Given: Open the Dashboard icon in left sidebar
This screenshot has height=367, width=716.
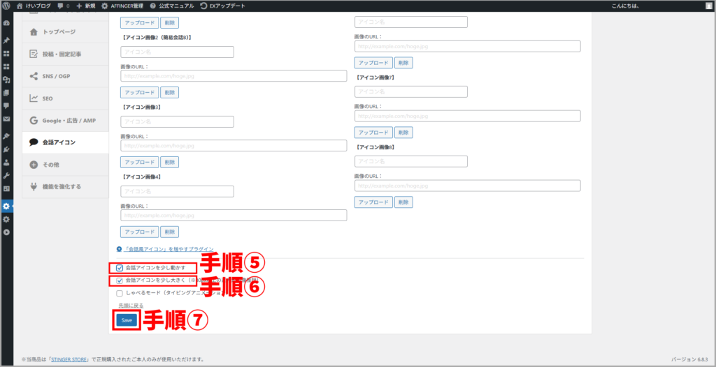Looking at the screenshot, I should (6, 23).
